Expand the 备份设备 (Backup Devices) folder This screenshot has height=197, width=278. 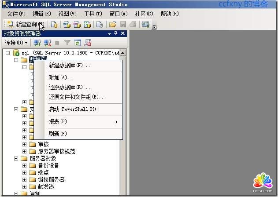pyautogui.click(x=25, y=165)
